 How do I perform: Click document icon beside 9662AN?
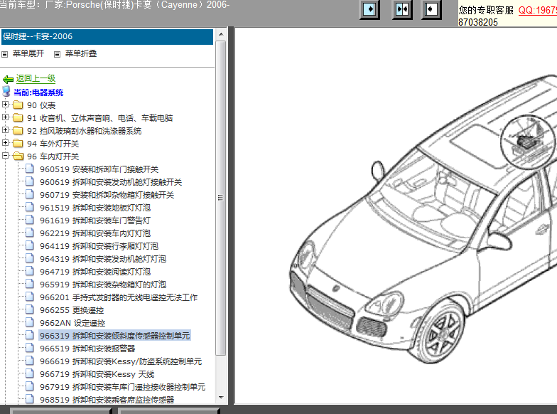[30, 322]
